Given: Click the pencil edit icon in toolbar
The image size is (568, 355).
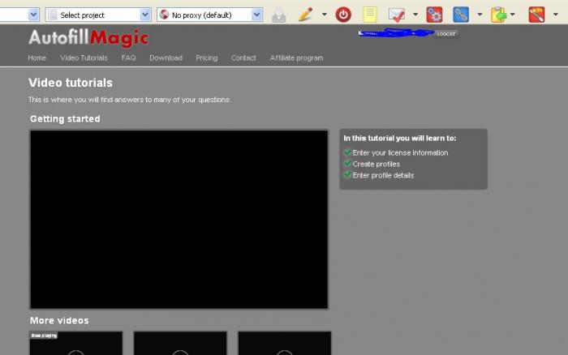Looking at the screenshot, I should (305, 15).
